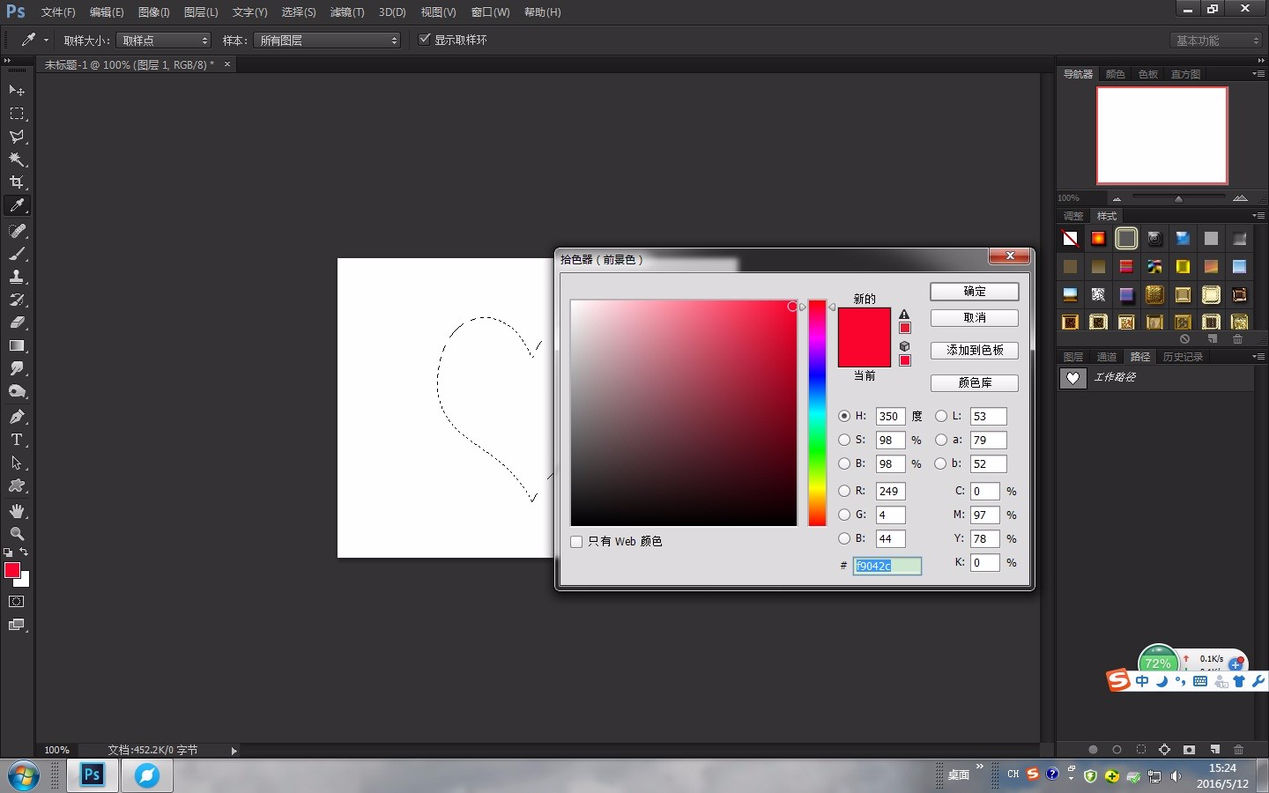Select the History Brush tool

click(x=17, y=300)
